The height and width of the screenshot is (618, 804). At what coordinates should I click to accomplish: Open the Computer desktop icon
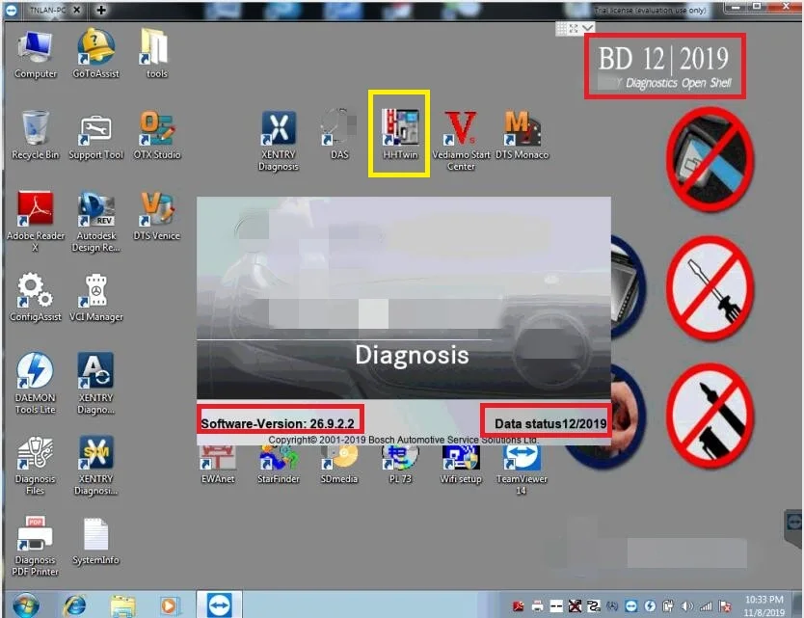point(35,55)
